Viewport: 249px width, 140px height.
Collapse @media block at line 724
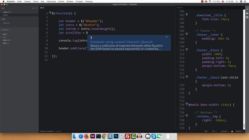(x=187, y=104)
